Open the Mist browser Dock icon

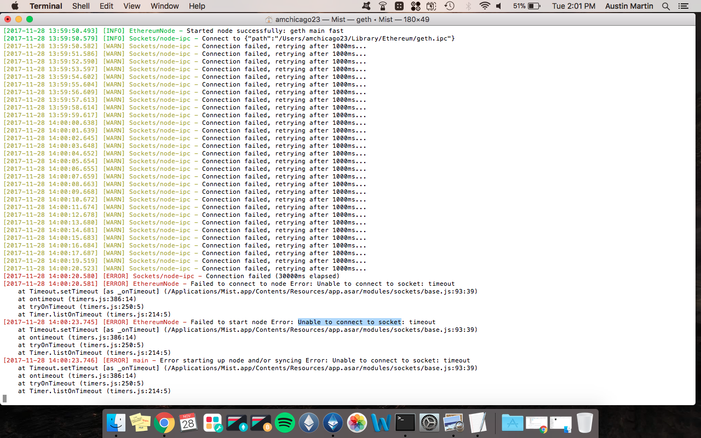point(333,422)
